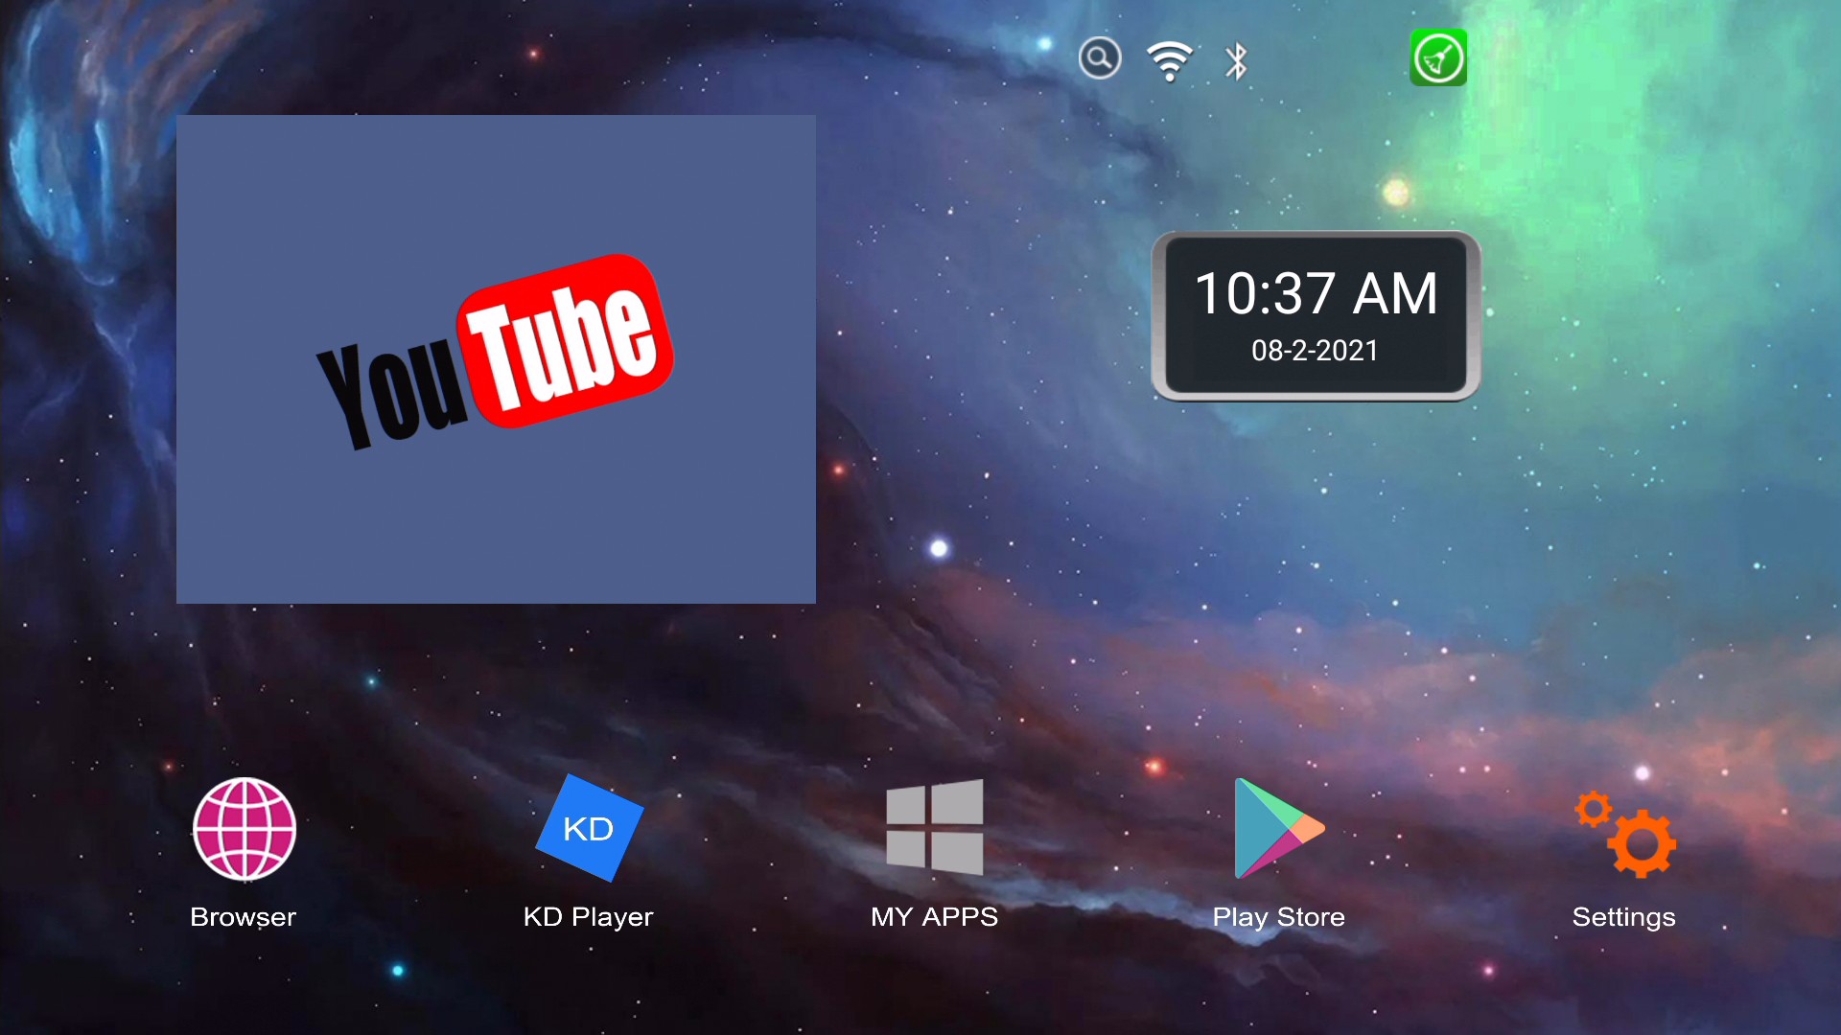
Task: Open the MY APPS grid icon
Action: tap(935, 827)
